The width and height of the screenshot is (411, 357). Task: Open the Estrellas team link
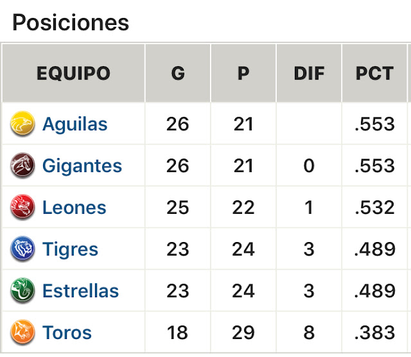pos(81,291)
